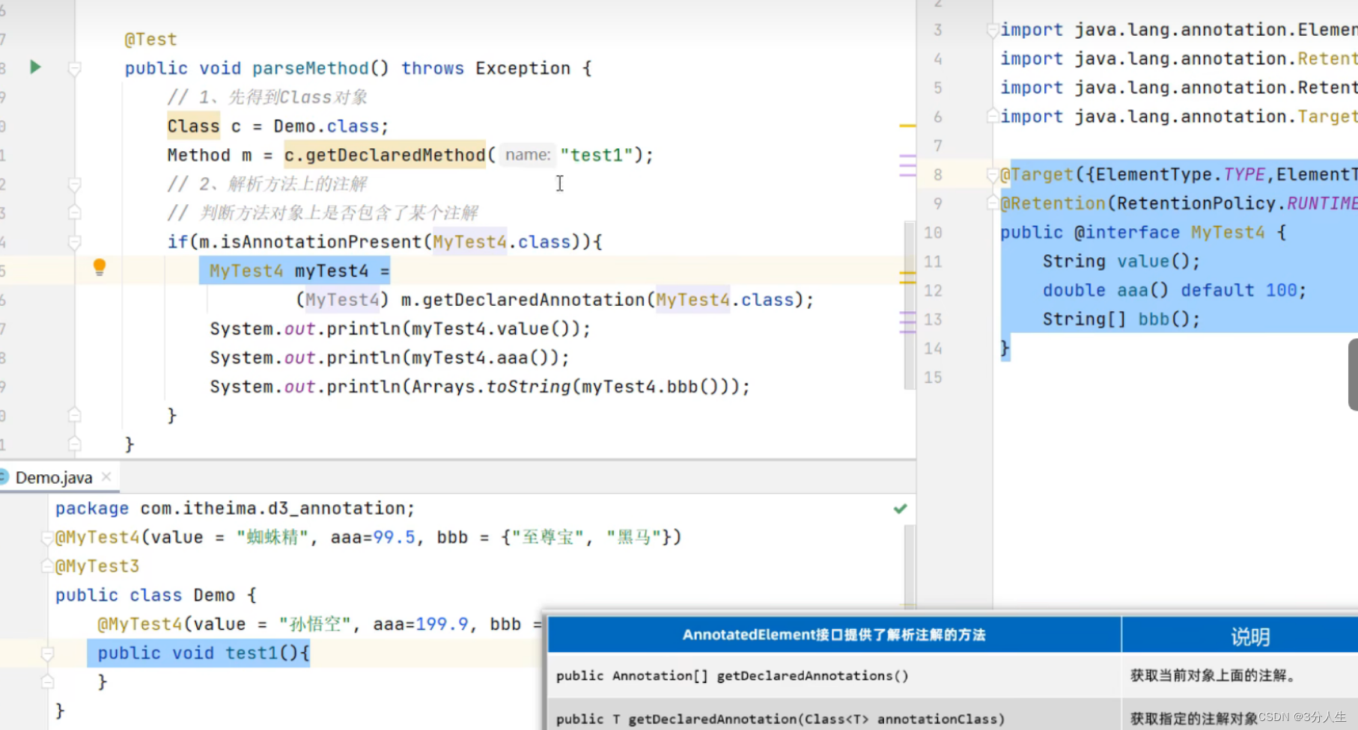The image size is (1358, 730).
Task: Click the package com.itheima.d3_annotation line
Action: [234, 509]
